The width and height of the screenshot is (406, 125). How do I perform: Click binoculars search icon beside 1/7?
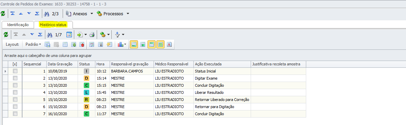(50, 35)
